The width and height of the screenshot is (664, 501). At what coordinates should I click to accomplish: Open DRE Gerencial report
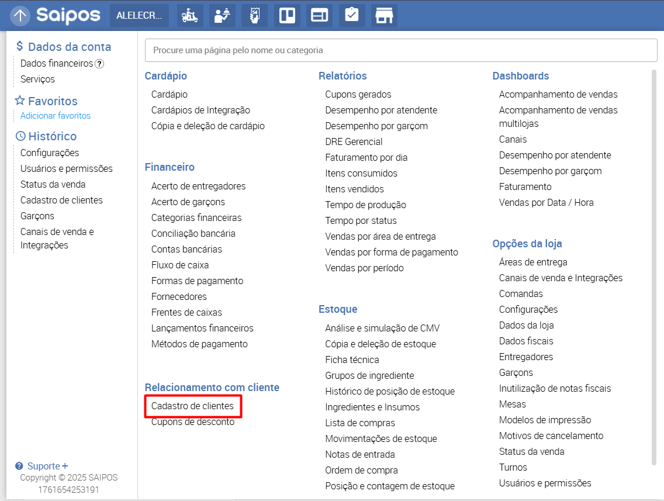click(x=354, y=141)
